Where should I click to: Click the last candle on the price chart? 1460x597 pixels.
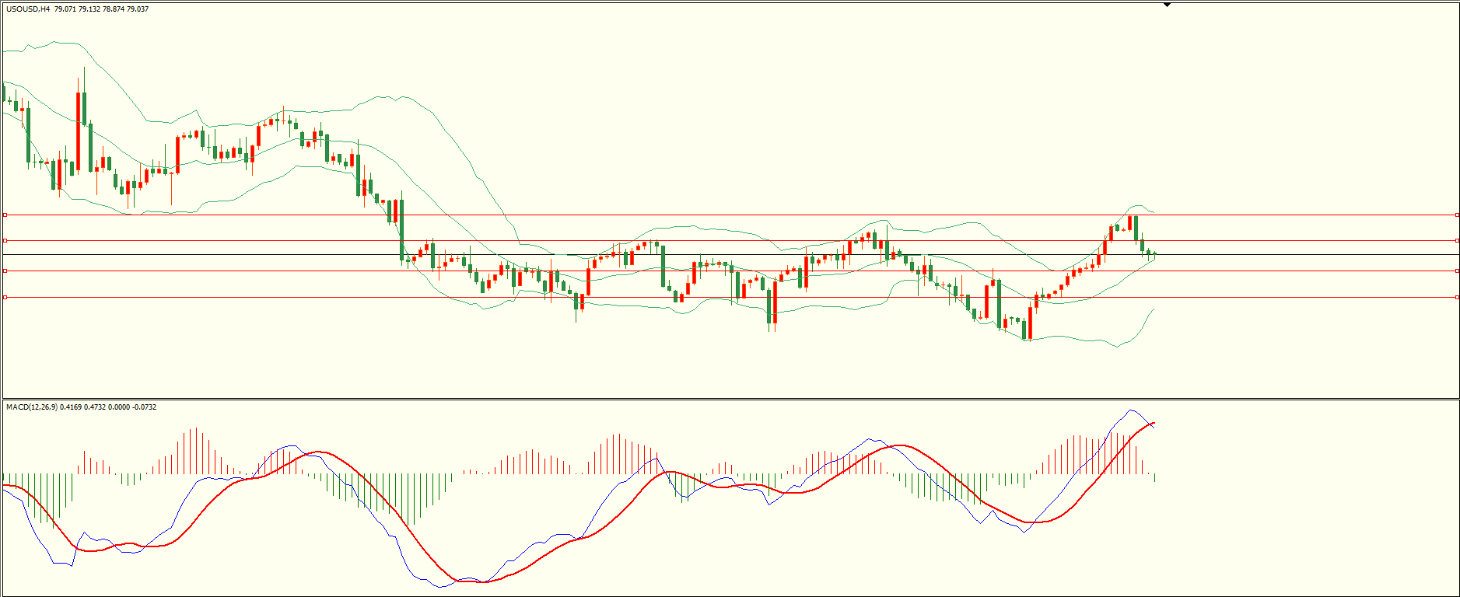[x=1155, y=253]
